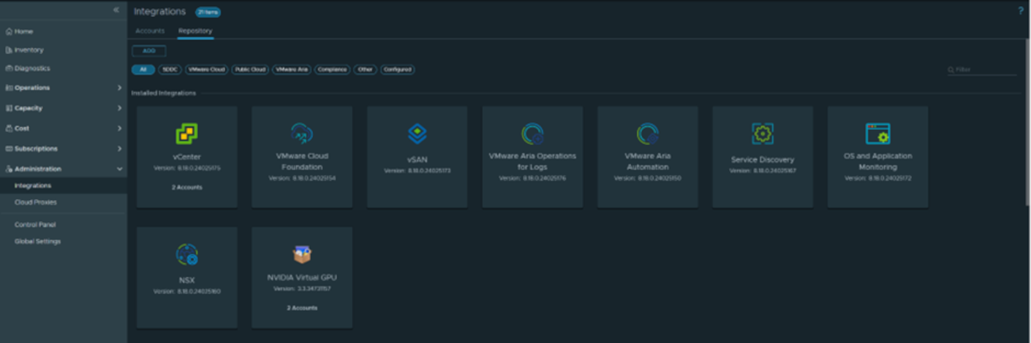The image size is (1031, 343).
Task: Select the SDDC filter pill
Action: pos(170,70)
